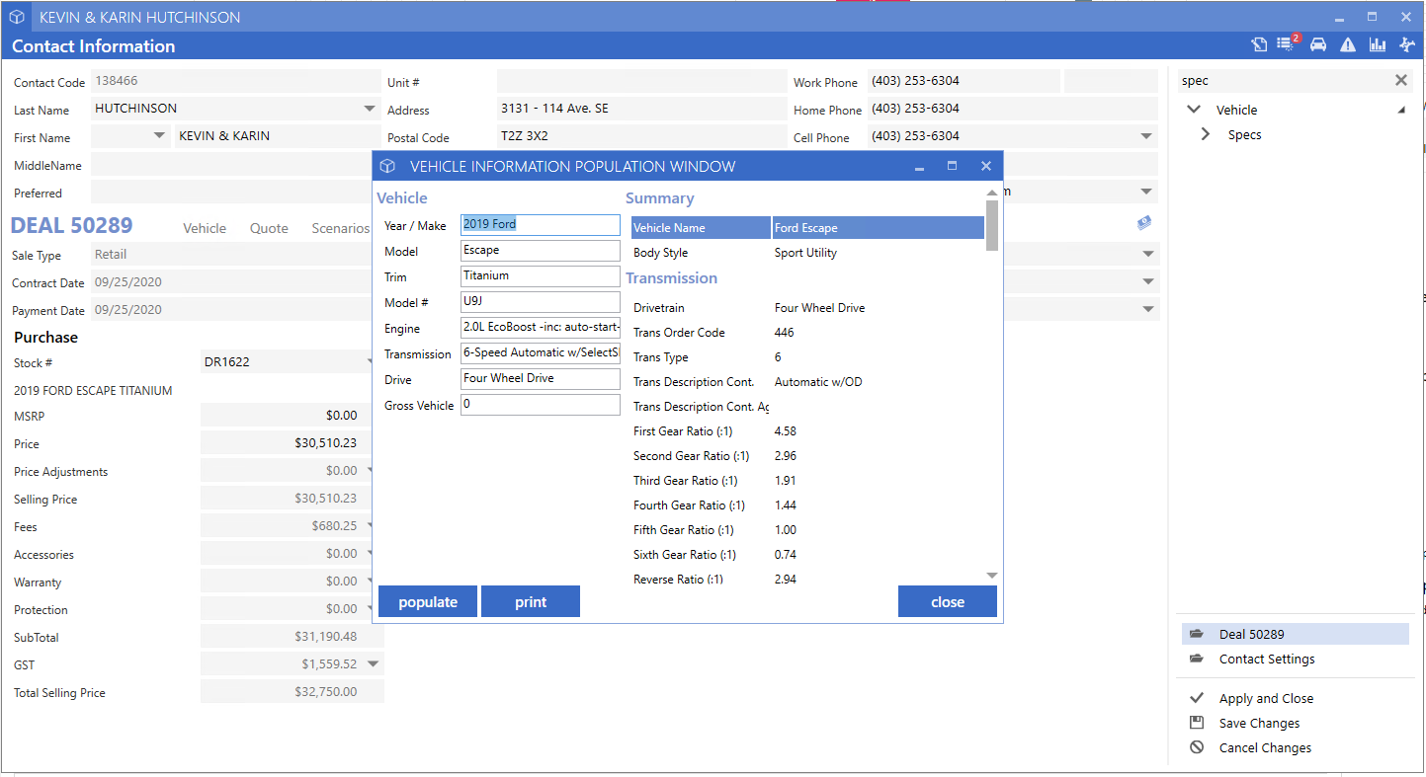The width and height of the screenshot is (1426, 777).
Task: Click the Home Phone field
Action: (1012, 109)
